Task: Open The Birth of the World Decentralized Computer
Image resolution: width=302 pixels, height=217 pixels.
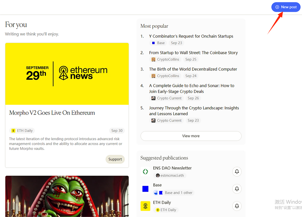Action: click(193, 69)
